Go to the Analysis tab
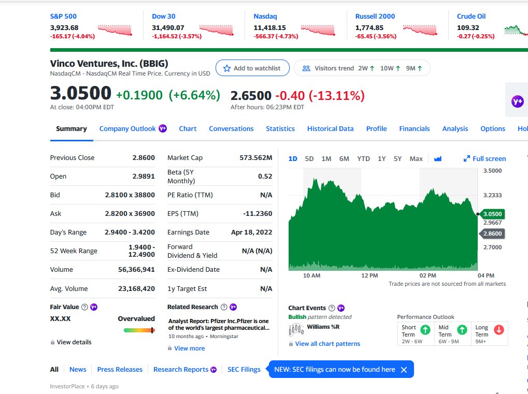Screen dimensions: 528x394 (x=455, y=128)
